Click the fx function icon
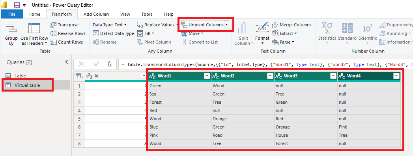 pos(110,64)
